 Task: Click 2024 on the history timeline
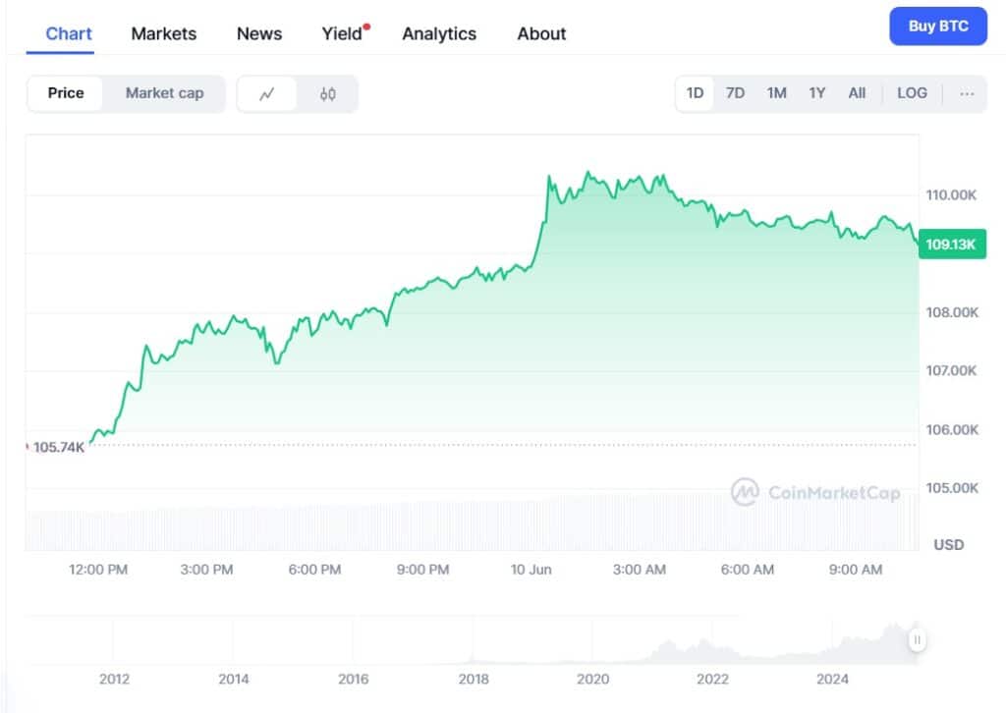[x=832, y=679]
